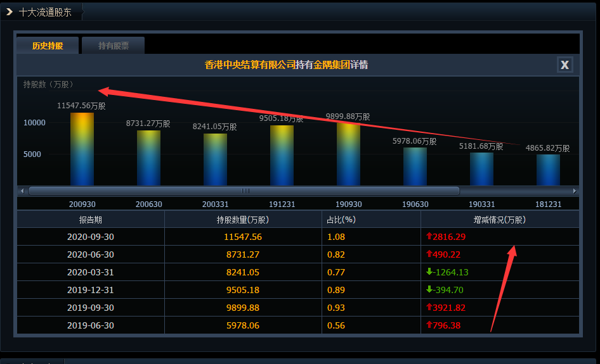Click the holding value 9505.18 in table
Screen dimensions: 600x364
coord(243,290)
